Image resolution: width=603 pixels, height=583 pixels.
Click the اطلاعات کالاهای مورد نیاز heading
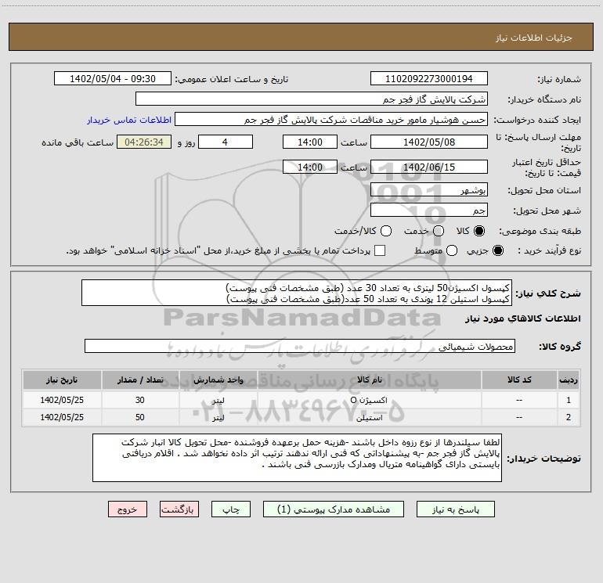(523, 318)
